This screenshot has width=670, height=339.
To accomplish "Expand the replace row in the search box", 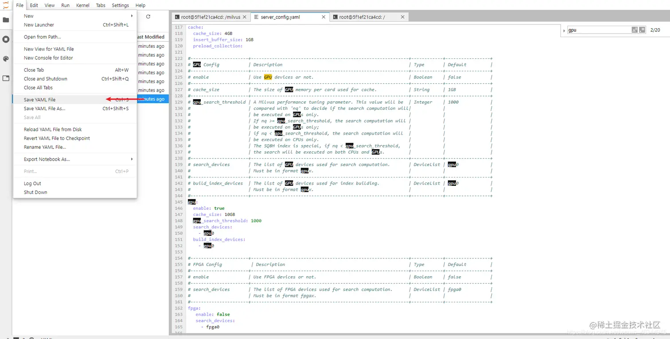I will coord(564,31).
